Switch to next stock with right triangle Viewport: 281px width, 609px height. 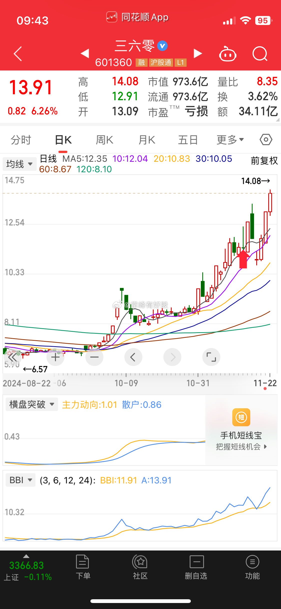tap(198, 53)
